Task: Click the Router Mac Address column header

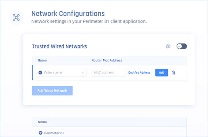Action: (x=107, y=60)
